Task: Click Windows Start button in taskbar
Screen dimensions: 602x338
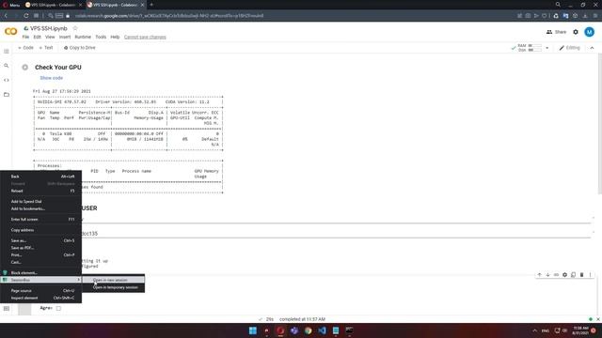Action: (253, 330)
